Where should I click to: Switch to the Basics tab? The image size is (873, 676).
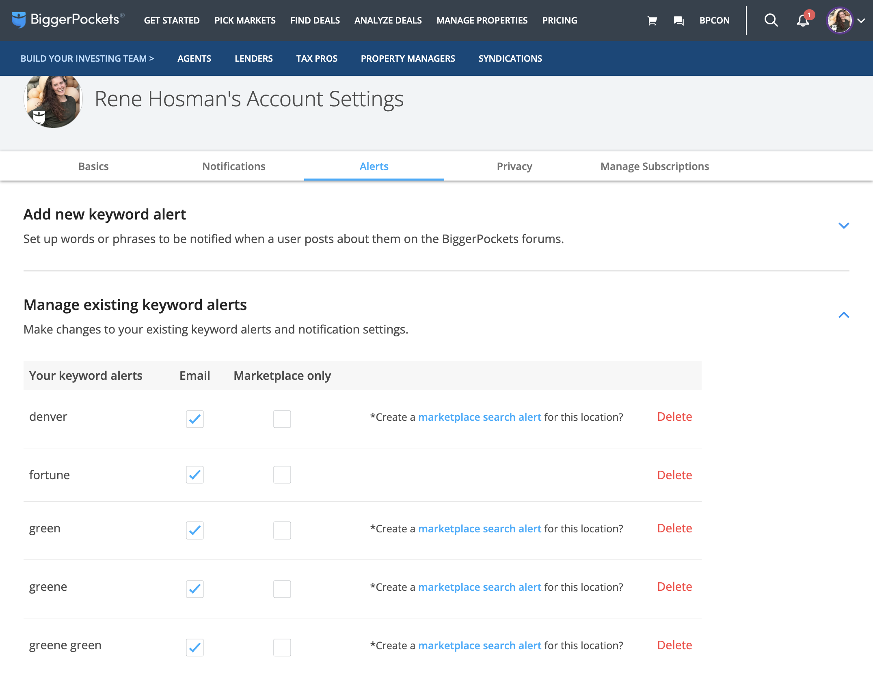tap(93, 166)
